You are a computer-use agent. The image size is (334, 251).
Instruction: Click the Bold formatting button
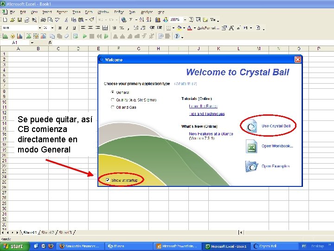pos(60,28)
